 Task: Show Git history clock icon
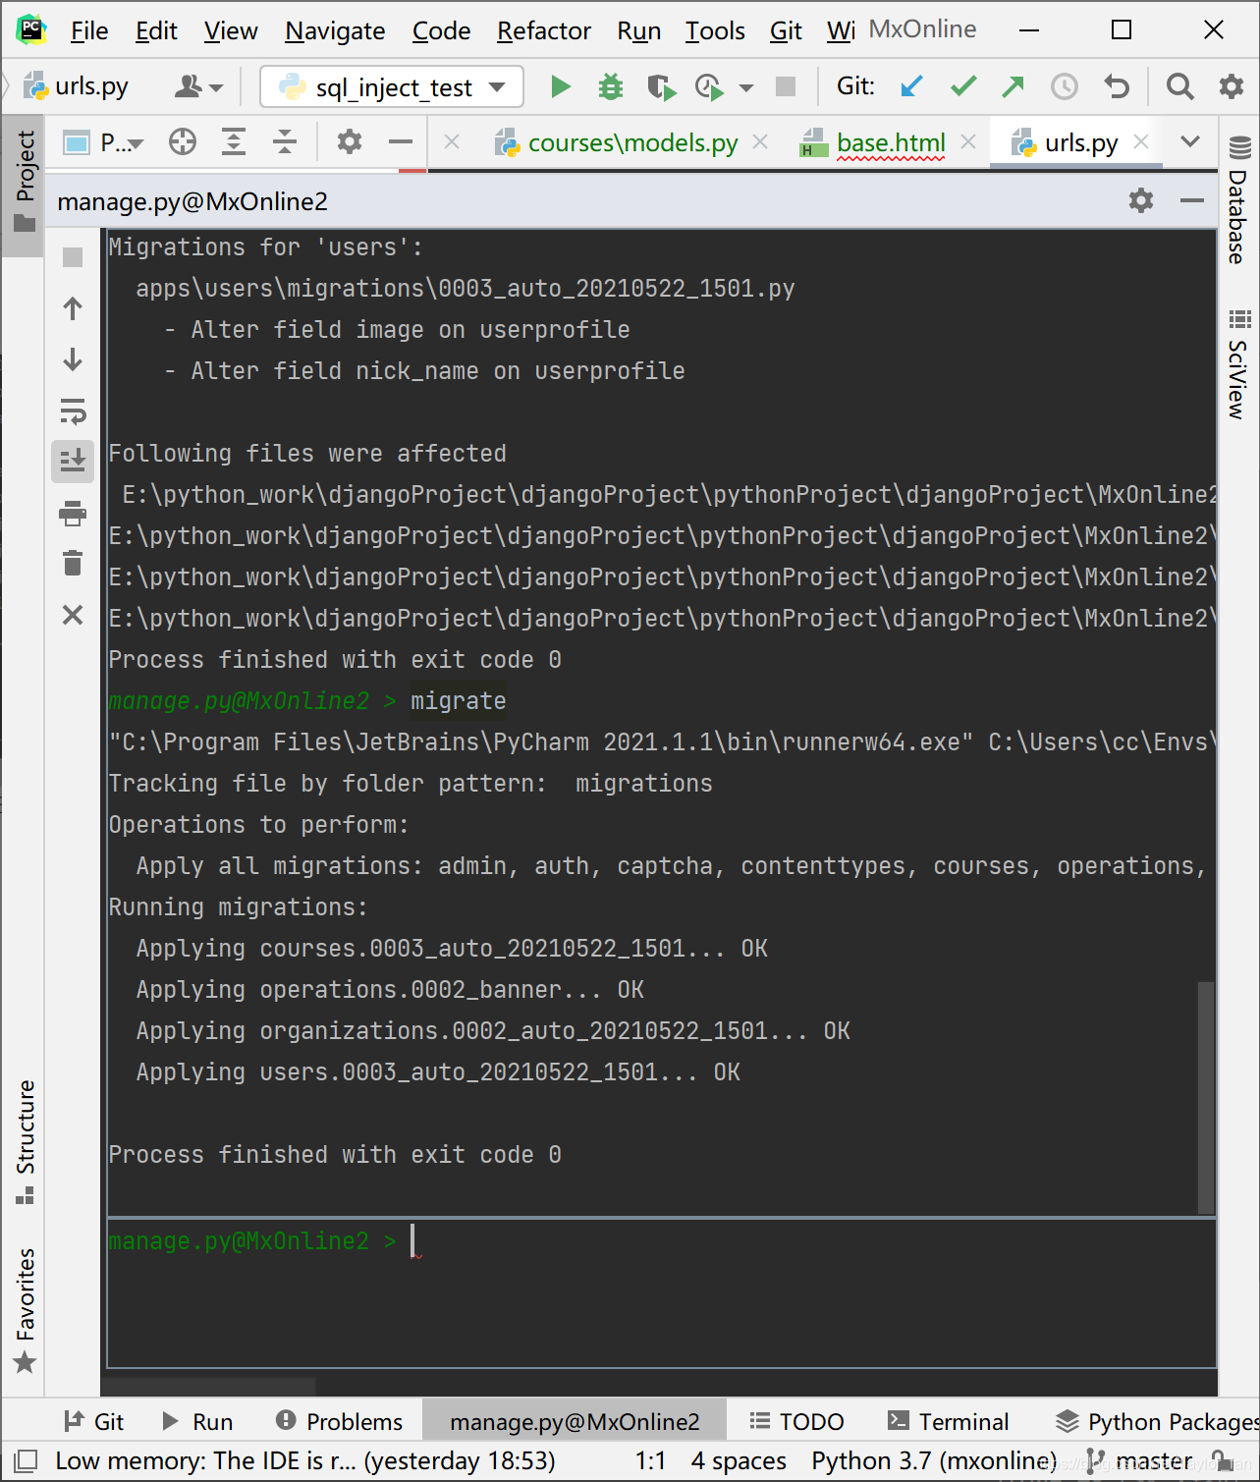[x=1065, y=86]
